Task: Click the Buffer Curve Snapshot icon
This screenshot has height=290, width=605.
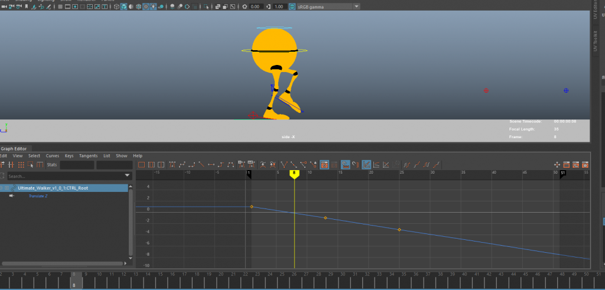Action: (263, 165)
